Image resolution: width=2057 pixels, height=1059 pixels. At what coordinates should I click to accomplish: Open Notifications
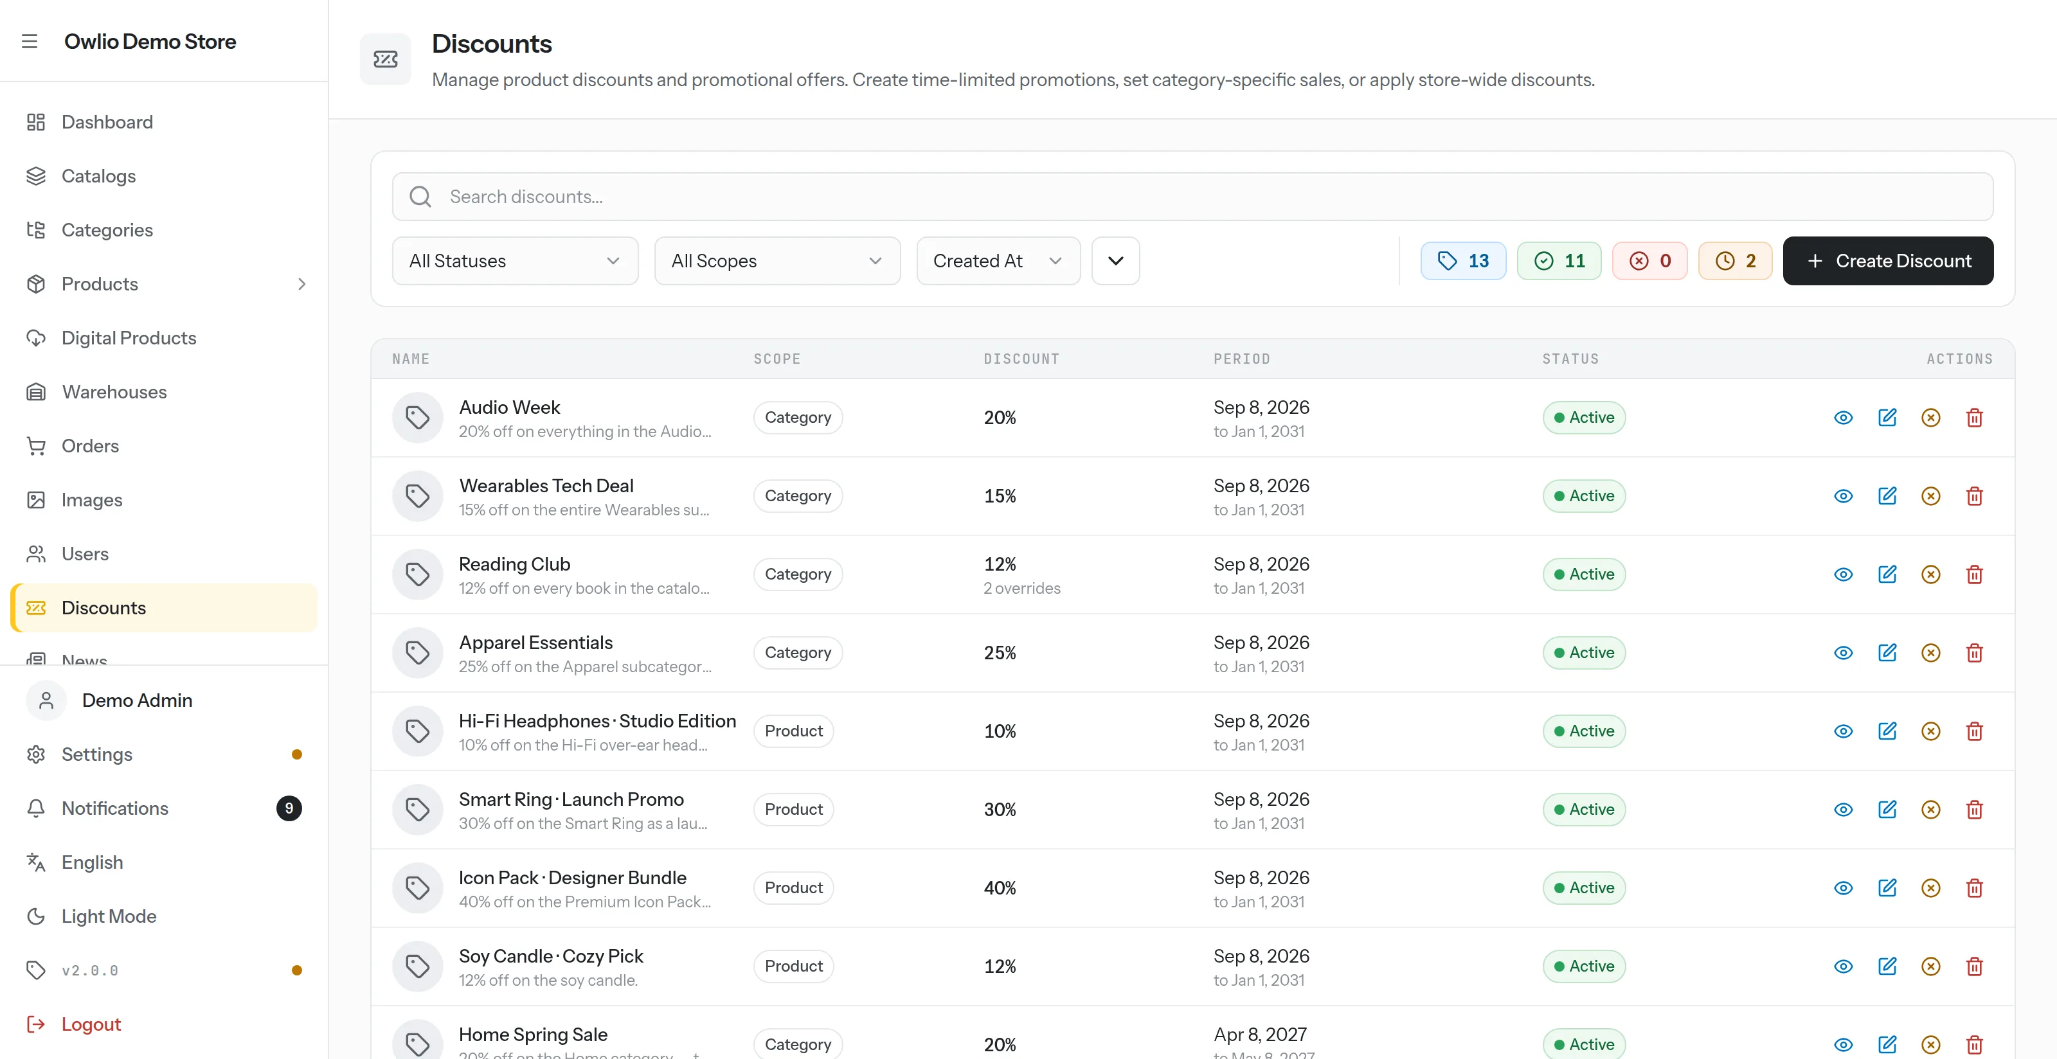click(x=164, y=808)
